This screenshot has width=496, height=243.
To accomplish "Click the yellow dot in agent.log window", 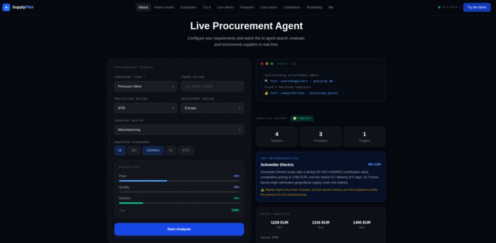I will coord(267,64).
